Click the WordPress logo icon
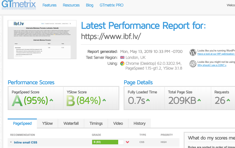 point(193,52)
